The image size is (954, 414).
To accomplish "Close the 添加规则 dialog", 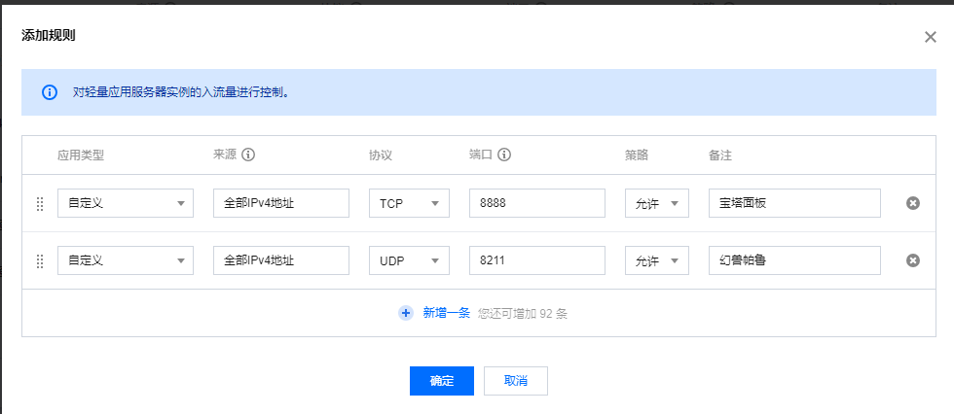I will tap(931, 37).
